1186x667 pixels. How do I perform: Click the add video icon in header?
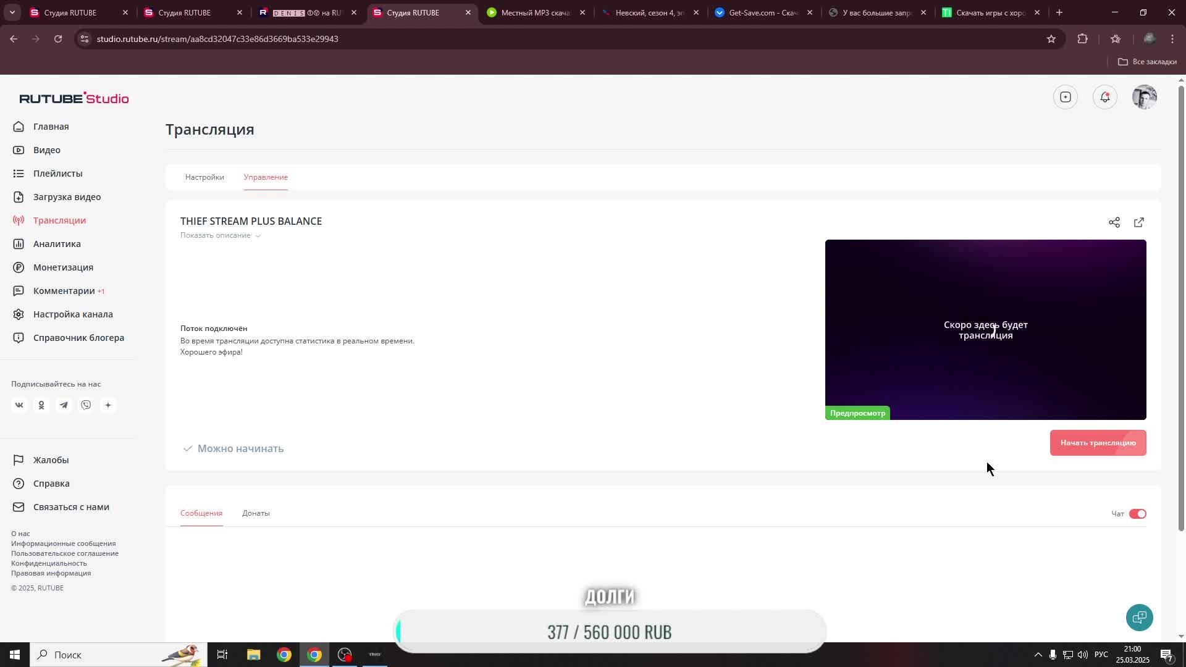1066,97
